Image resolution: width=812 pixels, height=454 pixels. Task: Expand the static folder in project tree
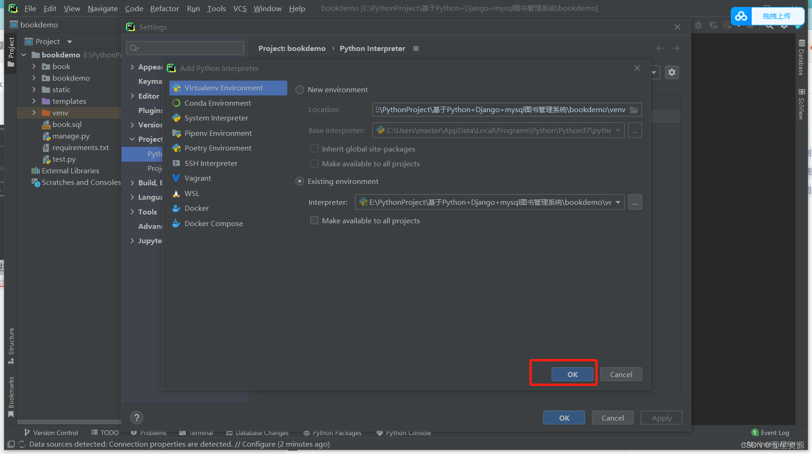pos(34,90)
